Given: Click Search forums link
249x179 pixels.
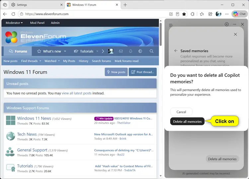Looking at the screenshot, I should [x=102, y=61].
